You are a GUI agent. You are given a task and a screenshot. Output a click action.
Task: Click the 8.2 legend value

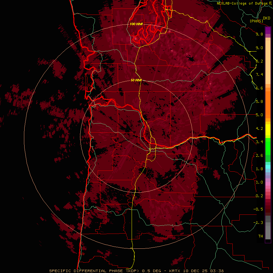259,61
